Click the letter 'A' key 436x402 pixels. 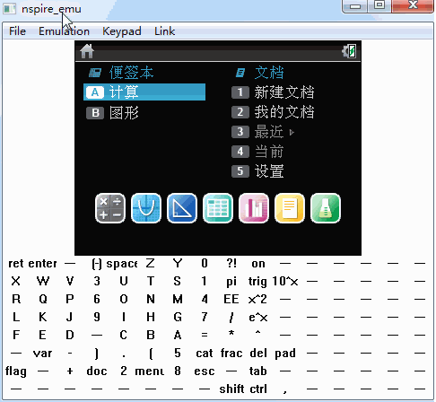pyautogui.click(x=178, y=335)
